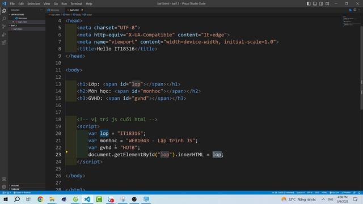Screen dimensions: 363x204
Task: Open the Selection menu
Action: tap(33, 3)
